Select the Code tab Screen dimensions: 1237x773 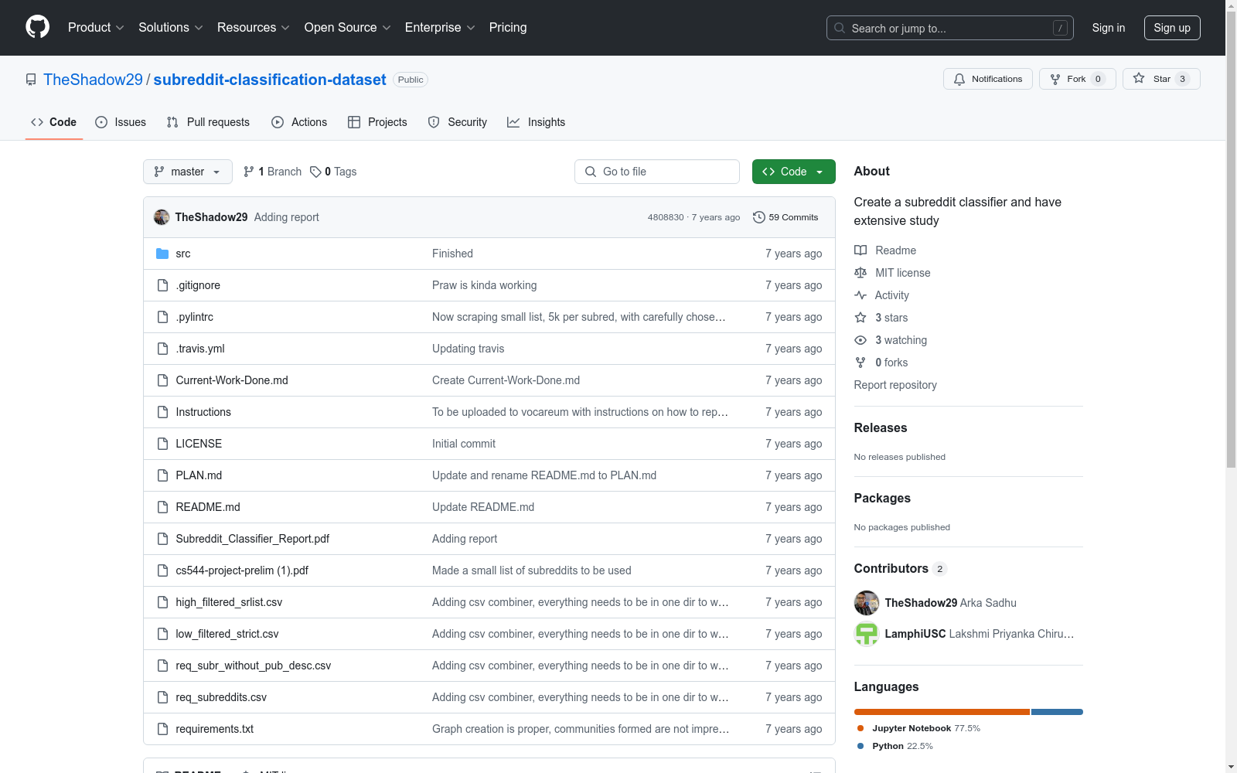pos(54,122)
